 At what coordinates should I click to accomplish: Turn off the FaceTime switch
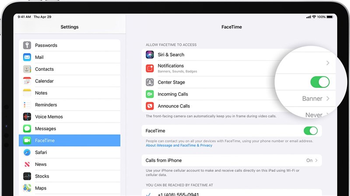[311, 131]
